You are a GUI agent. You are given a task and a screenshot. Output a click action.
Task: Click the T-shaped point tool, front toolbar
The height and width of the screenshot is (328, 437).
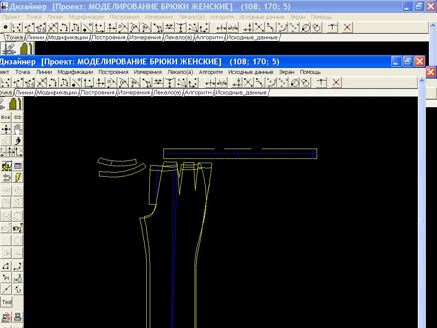point(321,82)
